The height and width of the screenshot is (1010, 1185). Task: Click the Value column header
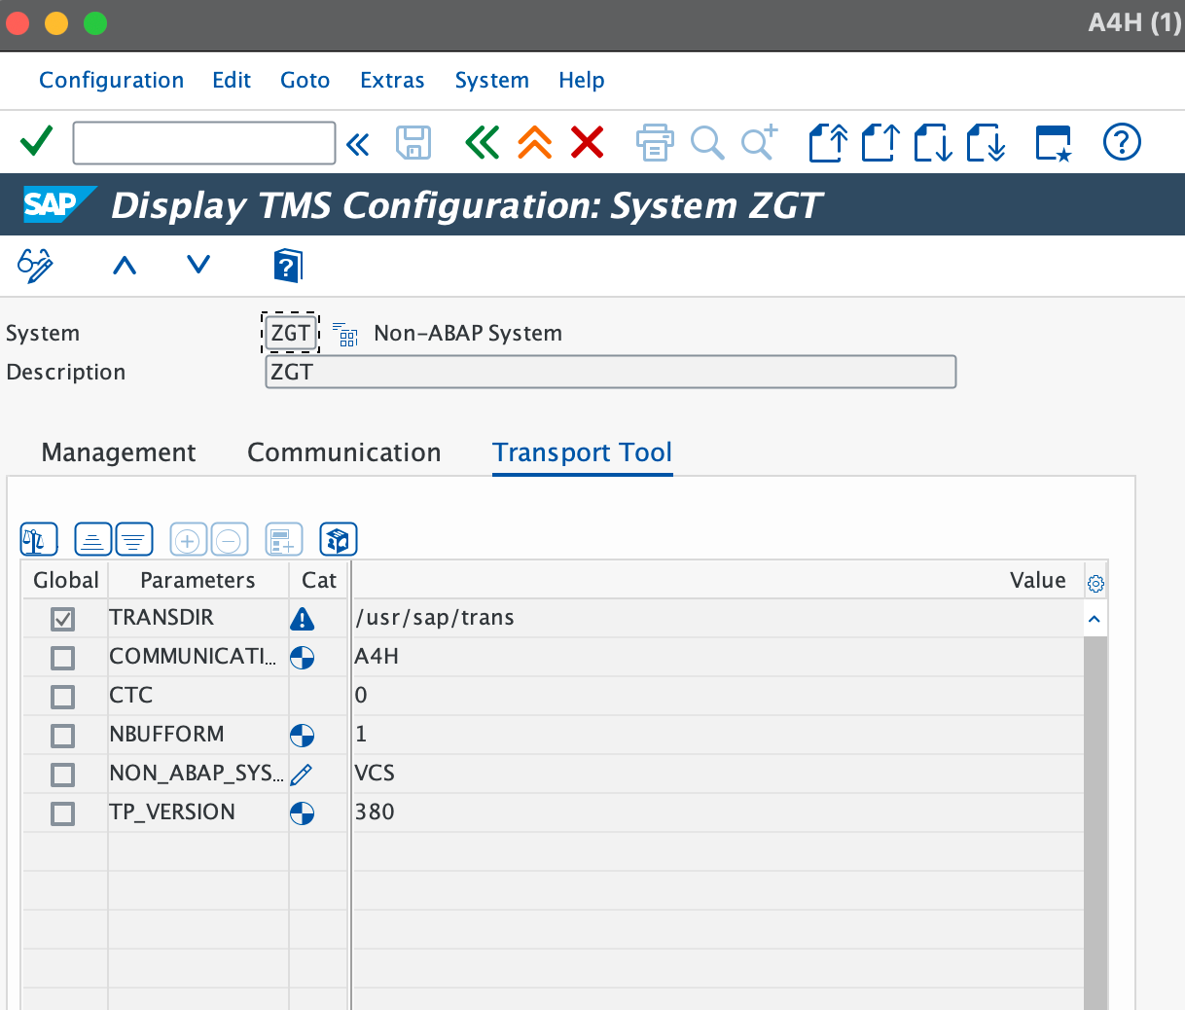(718, 580)
